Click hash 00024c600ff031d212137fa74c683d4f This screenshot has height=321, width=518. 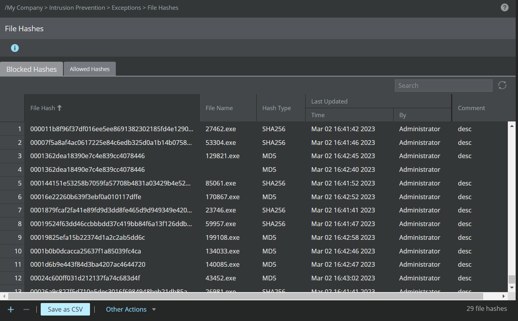pyautogui.click(x=85, y=278)
